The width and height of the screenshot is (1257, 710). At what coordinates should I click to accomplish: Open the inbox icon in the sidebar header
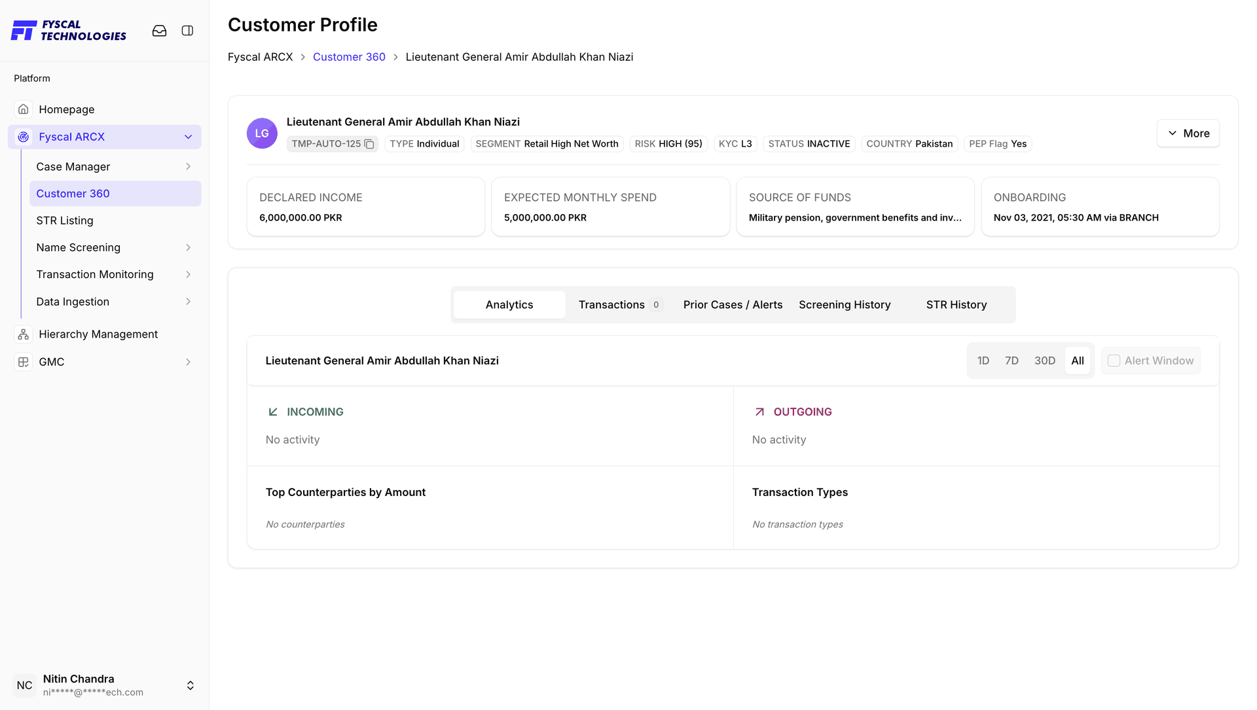tap(159, 31)
